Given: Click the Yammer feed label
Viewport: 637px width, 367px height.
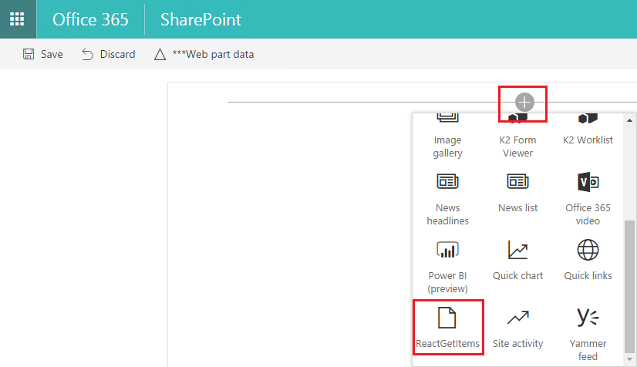Looking at the screenshot, I should tap(588, 350).
